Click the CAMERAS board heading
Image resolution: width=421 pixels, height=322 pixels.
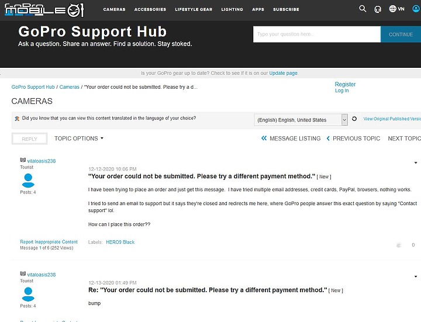pyautogui.click(x=32, y=101)
